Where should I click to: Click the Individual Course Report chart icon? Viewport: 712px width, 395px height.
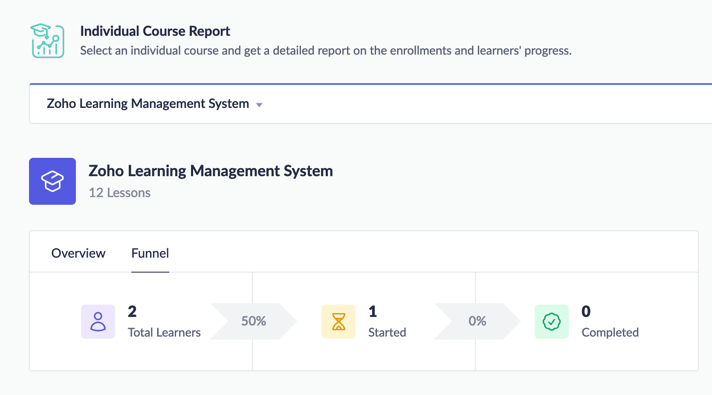tap(47, 41)
